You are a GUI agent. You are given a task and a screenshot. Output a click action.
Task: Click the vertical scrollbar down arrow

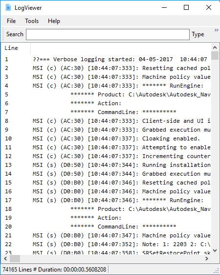pyautogui.click(x=215, y=251)
